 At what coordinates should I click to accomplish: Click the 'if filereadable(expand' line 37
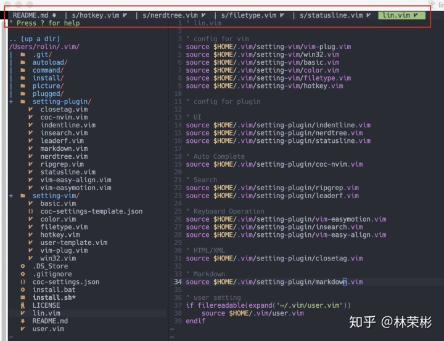point(268,305)
